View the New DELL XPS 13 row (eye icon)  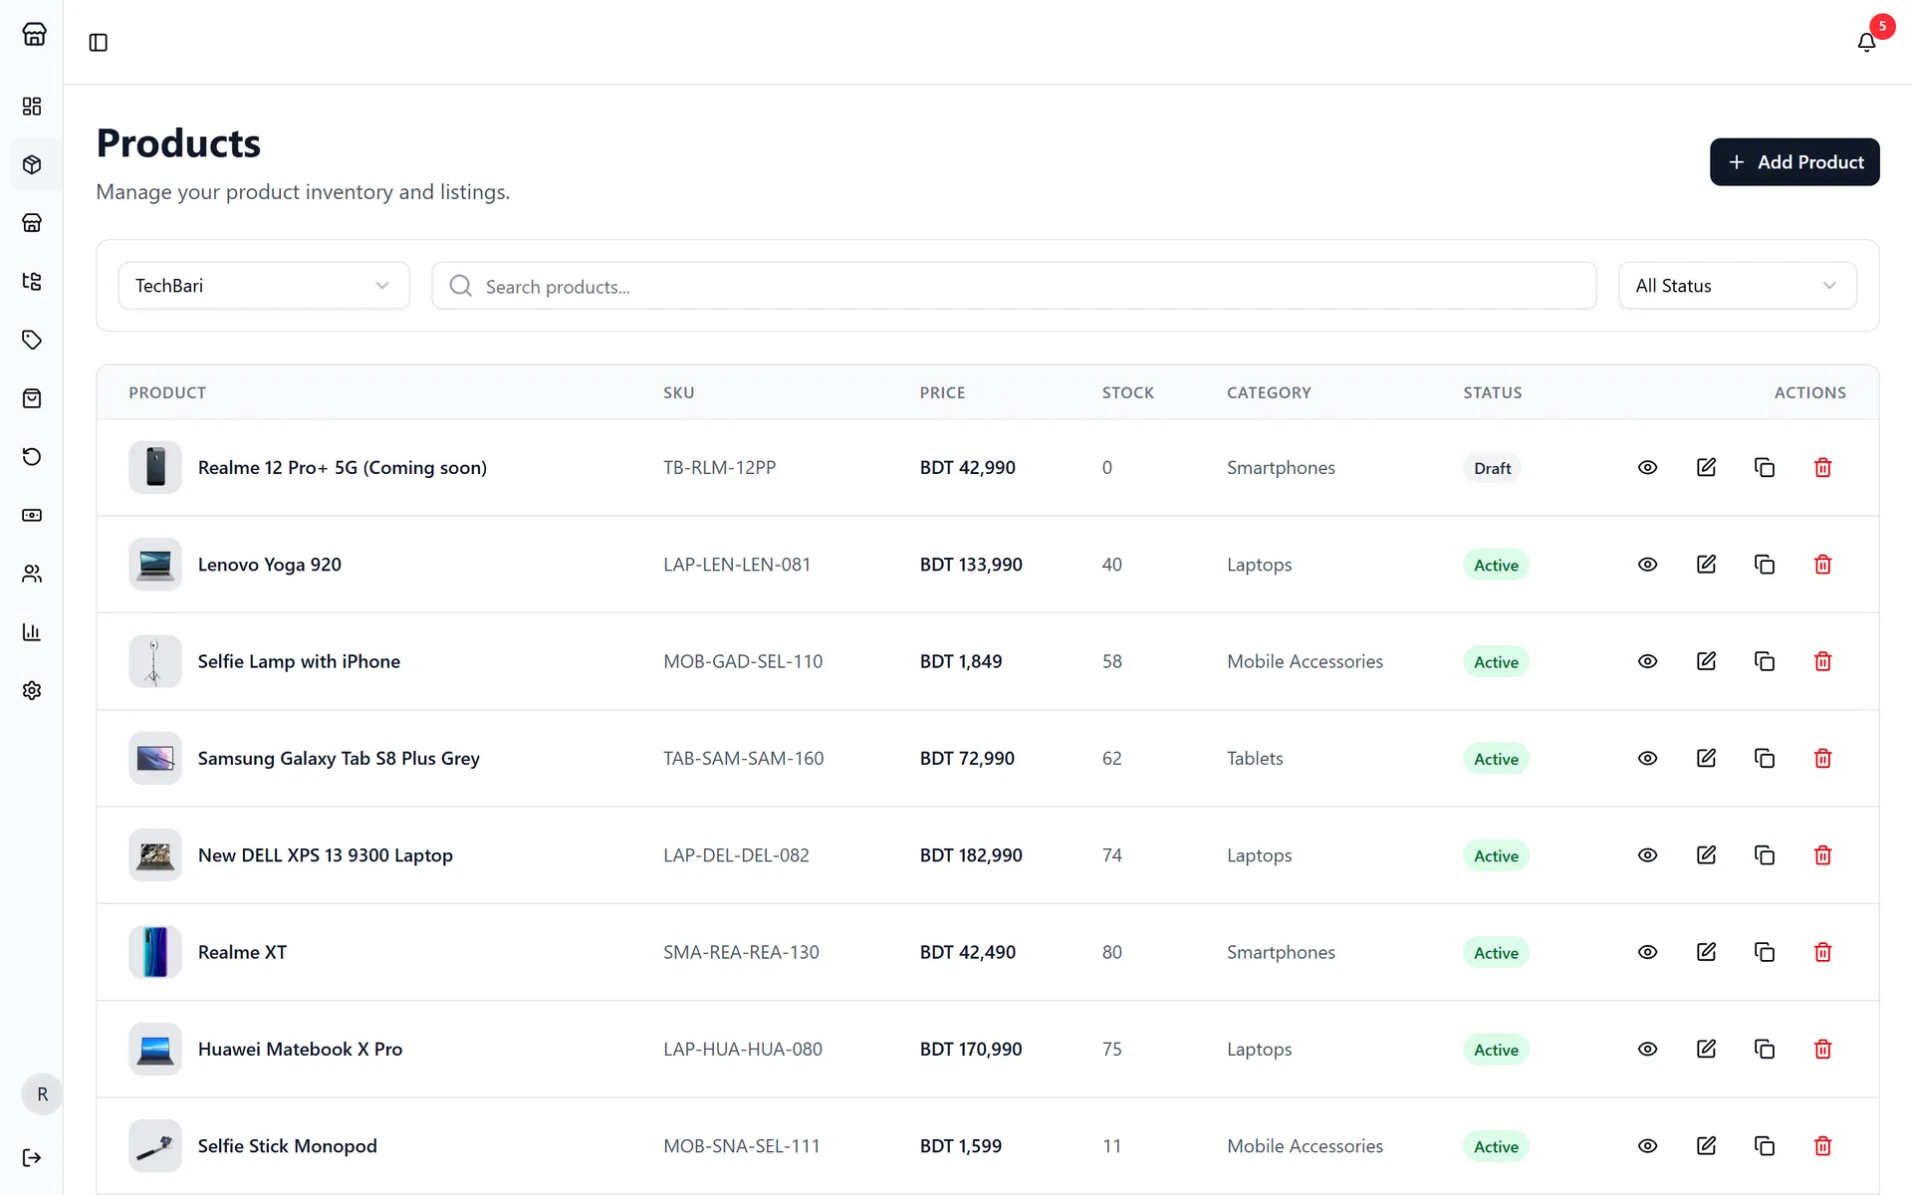click(x=1647, y=855)
